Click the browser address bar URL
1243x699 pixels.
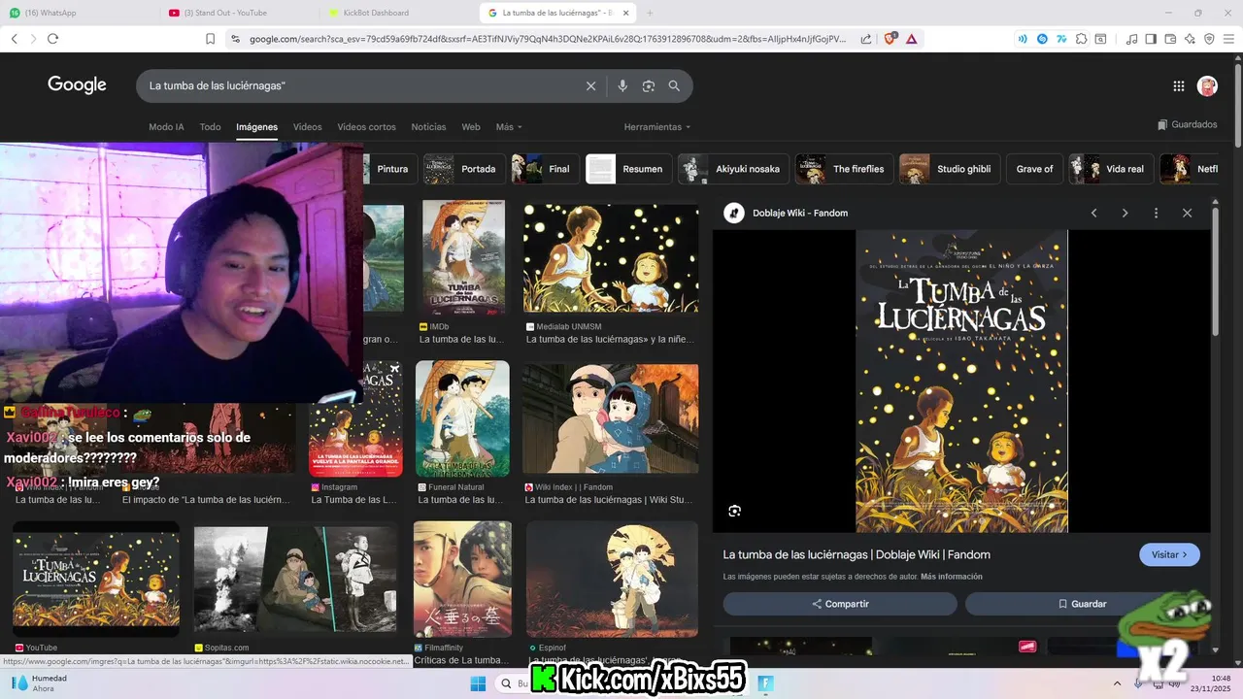coord(547,39)
